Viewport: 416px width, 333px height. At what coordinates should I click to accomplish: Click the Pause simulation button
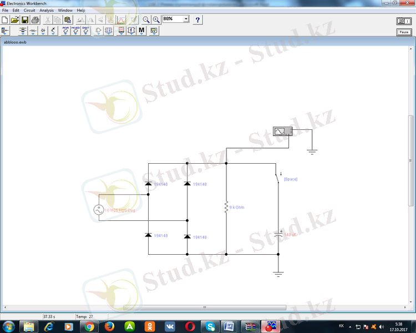pos(404,32)
